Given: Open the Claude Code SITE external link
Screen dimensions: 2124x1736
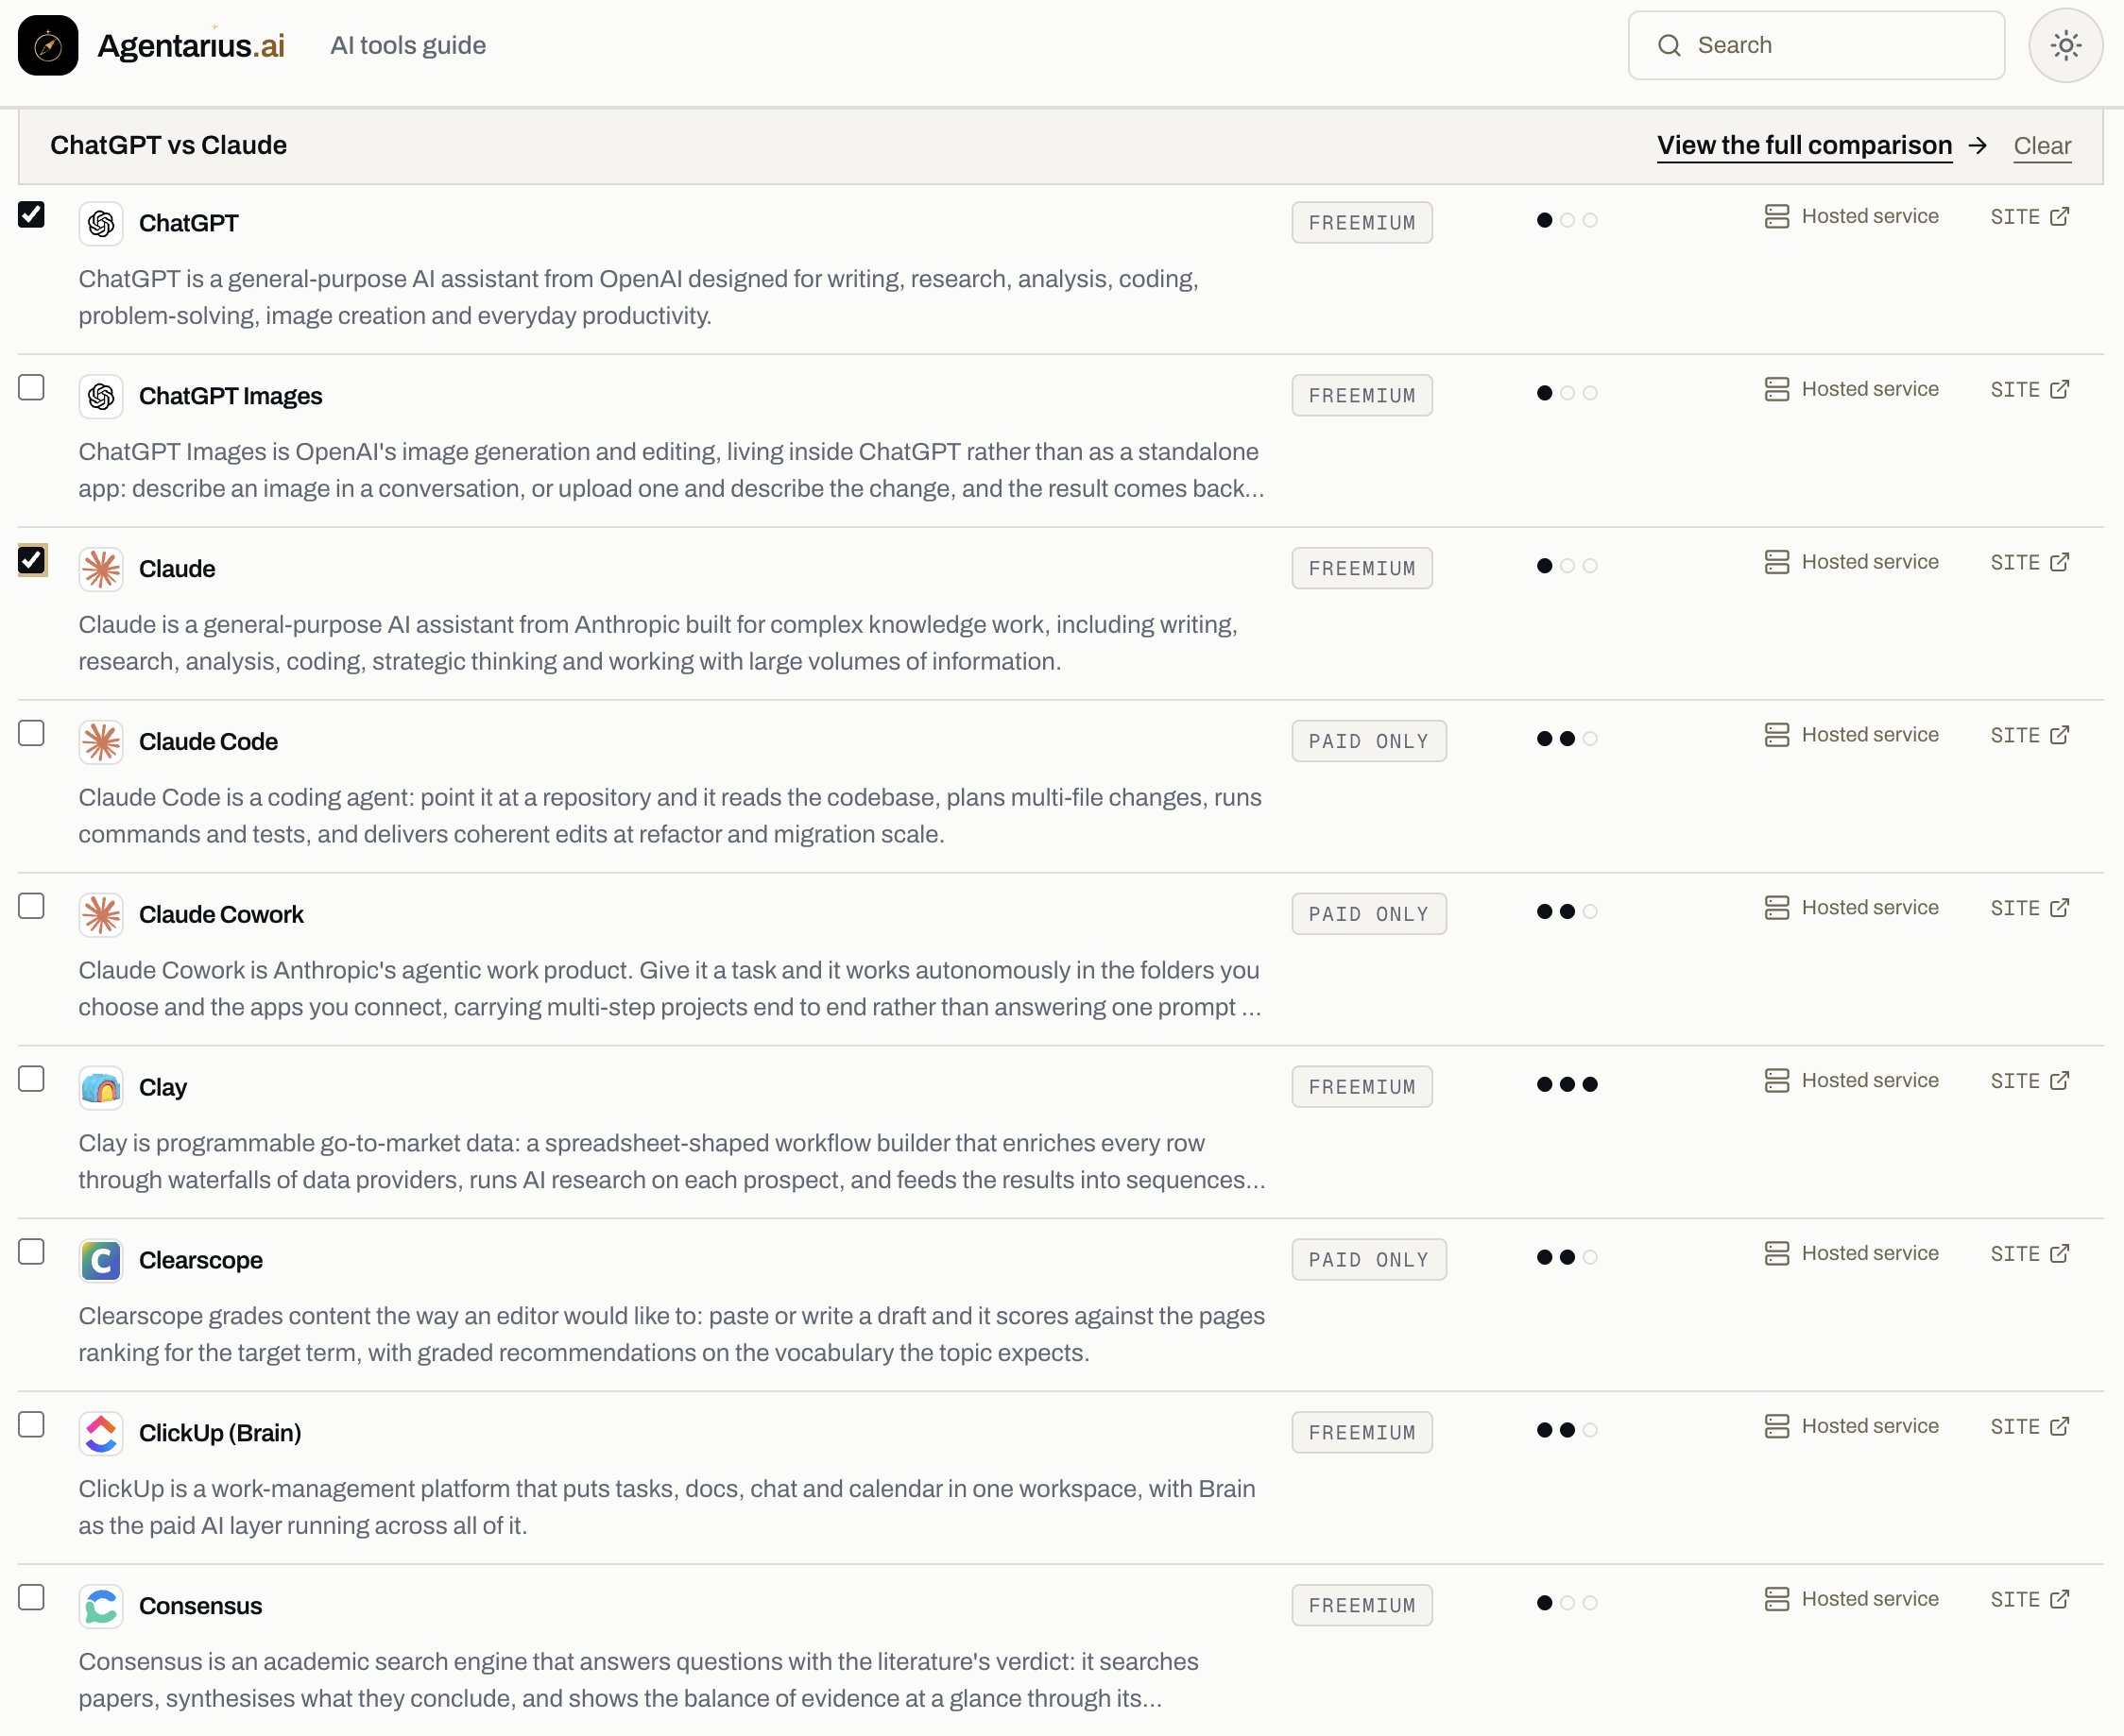Looking at the screenshot, I should 2030,736.
